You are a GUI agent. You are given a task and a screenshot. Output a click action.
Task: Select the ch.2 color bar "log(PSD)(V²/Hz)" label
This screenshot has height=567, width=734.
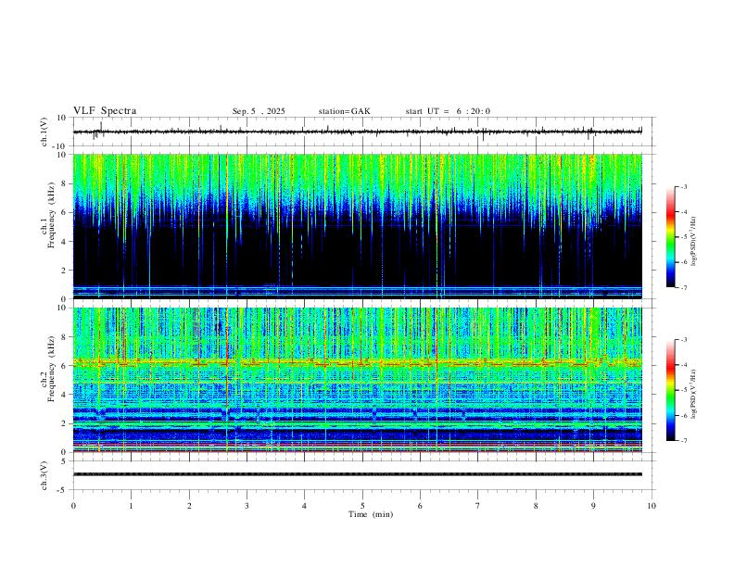[x=693, y=394]
